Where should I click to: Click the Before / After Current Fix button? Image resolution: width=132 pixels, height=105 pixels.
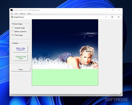coord(21,49)
